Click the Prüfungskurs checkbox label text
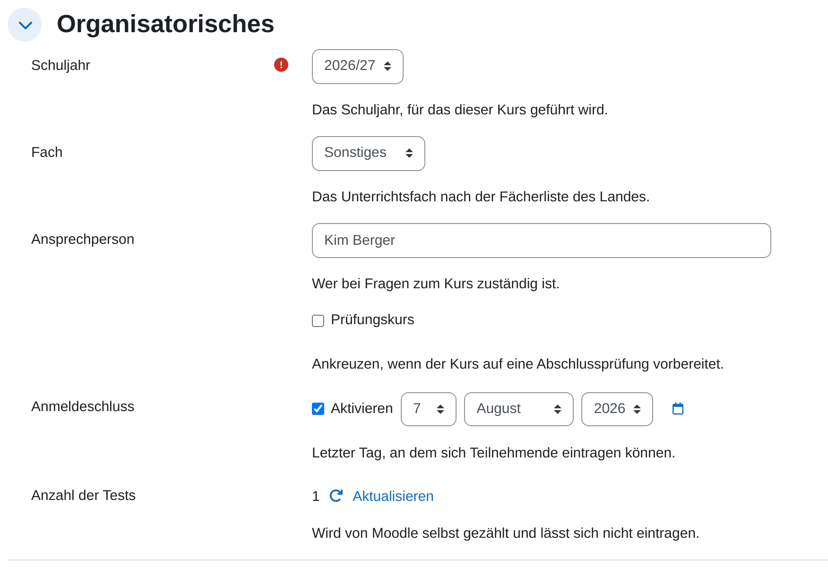 coord(372,319)
